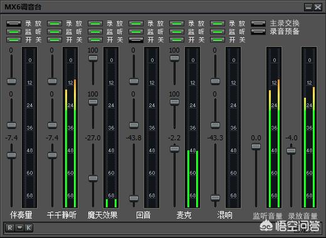The width and height of the screenshot is (326, 238).
Task: Click the 千千静听 level meter
Action: tap(70, 127)
